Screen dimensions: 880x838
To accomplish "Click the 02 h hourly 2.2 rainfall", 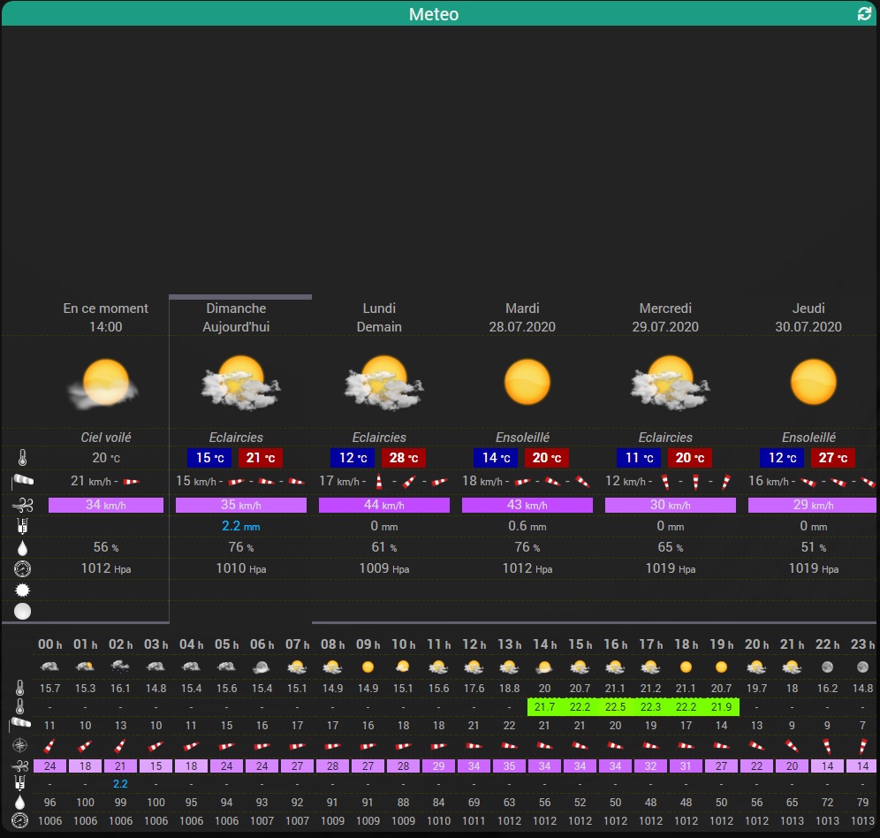I will 120,783.
